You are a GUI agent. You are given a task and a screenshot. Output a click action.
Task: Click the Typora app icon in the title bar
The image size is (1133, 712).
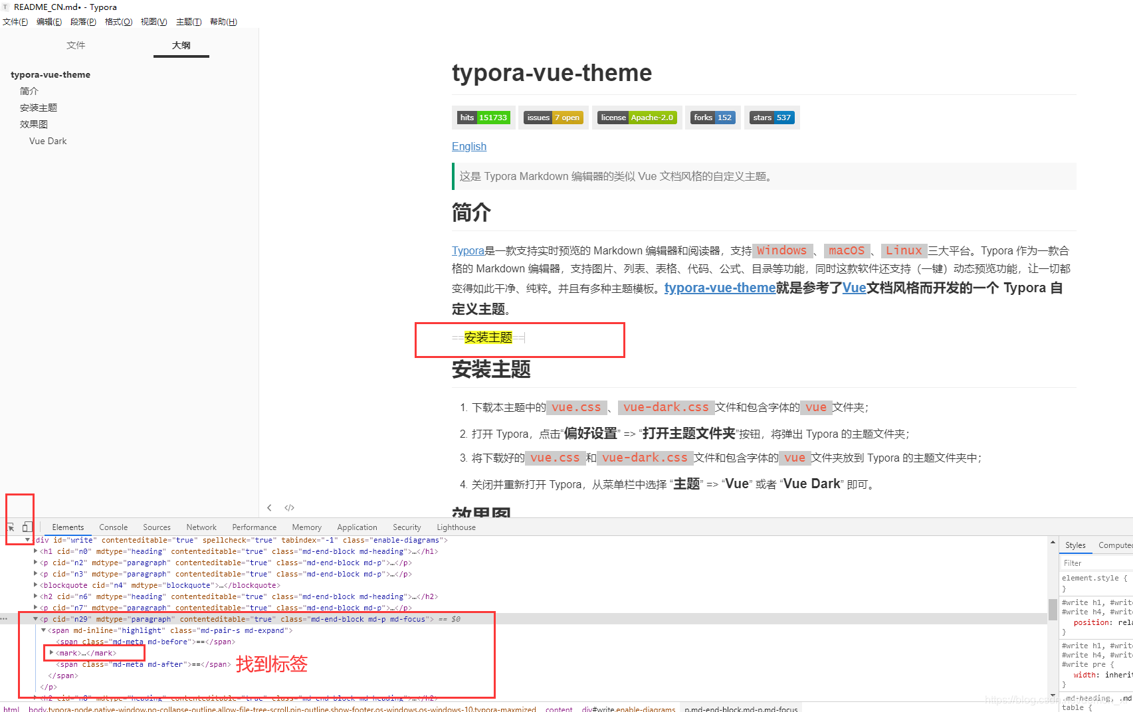tap(7, 7)
